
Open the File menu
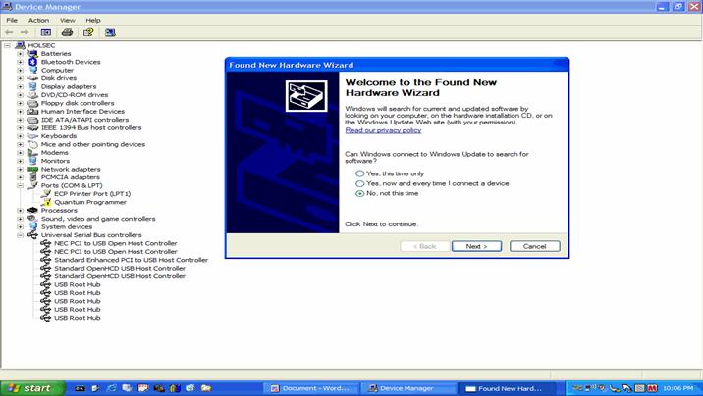12,21
